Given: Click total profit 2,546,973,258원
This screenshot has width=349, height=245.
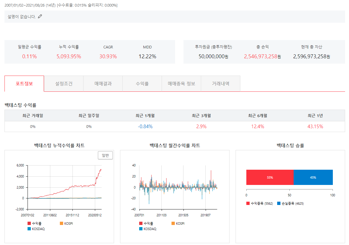Looking at the screenshot, I should 262,56.
